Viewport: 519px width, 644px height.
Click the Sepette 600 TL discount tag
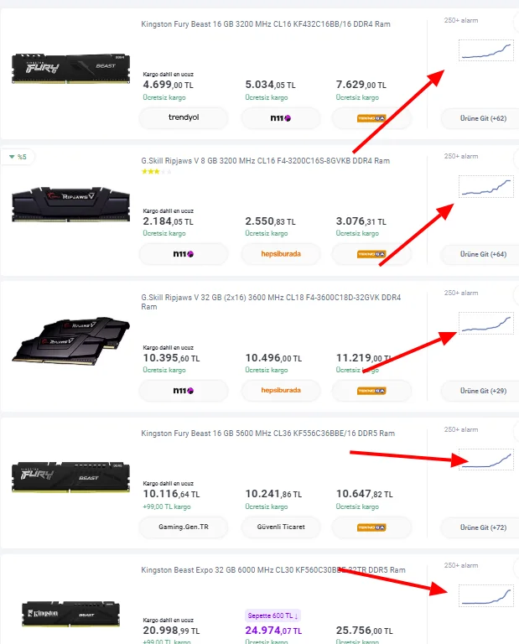coord(273,615)
